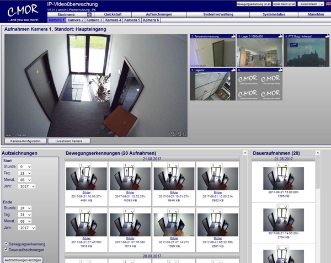The width and height of the screenshot is (331, 263).
Task: Toggle the Daueraufzeichnungen checkbox
Action: pos(6,250)
